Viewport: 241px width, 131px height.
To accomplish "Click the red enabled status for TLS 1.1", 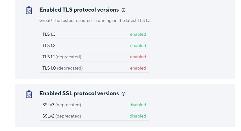I will pyautogui.click(x=138, y=57).
